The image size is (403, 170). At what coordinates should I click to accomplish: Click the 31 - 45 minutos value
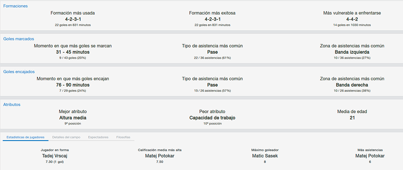click(73, 52)
